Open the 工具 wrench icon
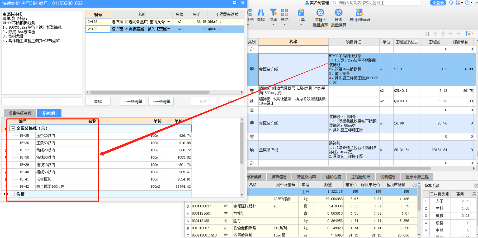Screen dimensions: 478x238 click(x=301, y=12)
